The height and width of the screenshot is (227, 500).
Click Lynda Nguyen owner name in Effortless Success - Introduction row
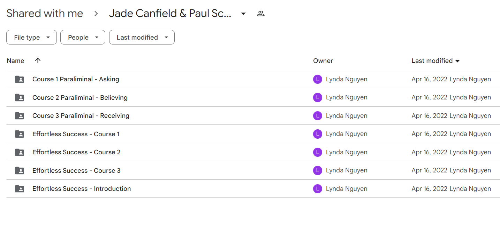[347, 189]
